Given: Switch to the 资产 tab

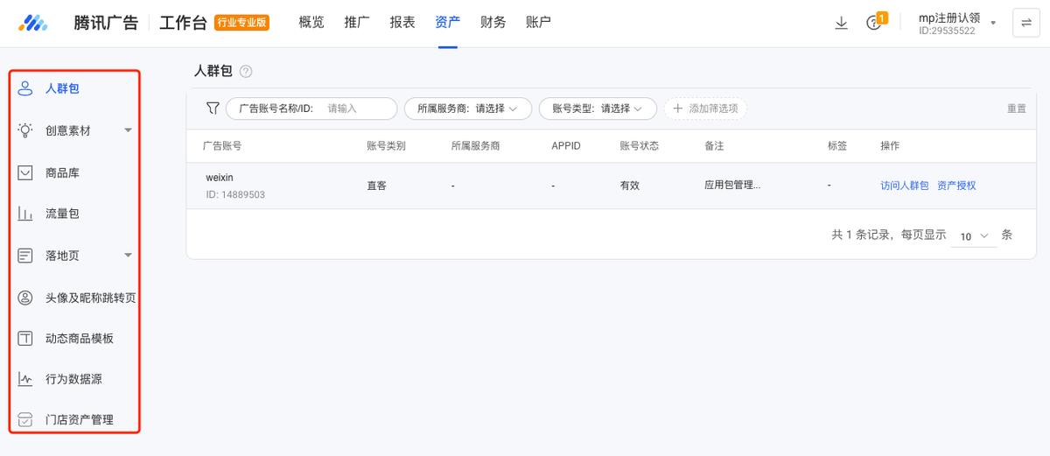Looking at the screenshot, I should click(x=448, y=23).
